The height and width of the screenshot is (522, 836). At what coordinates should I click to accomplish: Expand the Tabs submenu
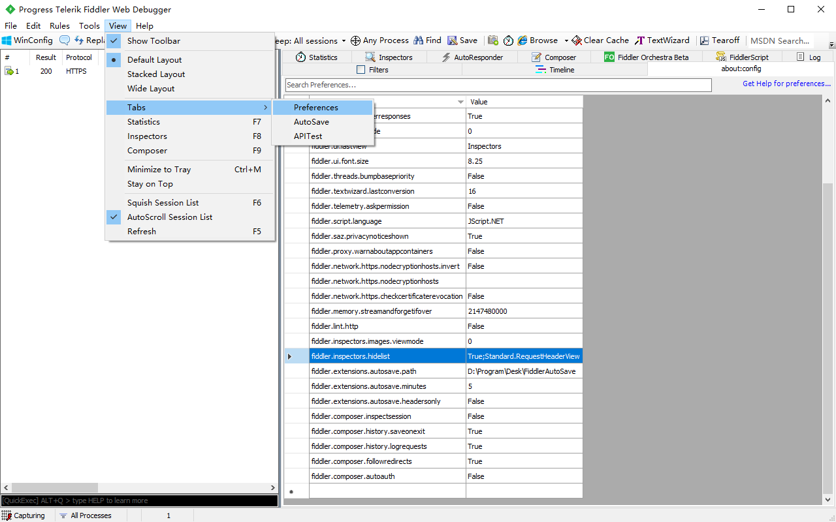tap(190, 108)
